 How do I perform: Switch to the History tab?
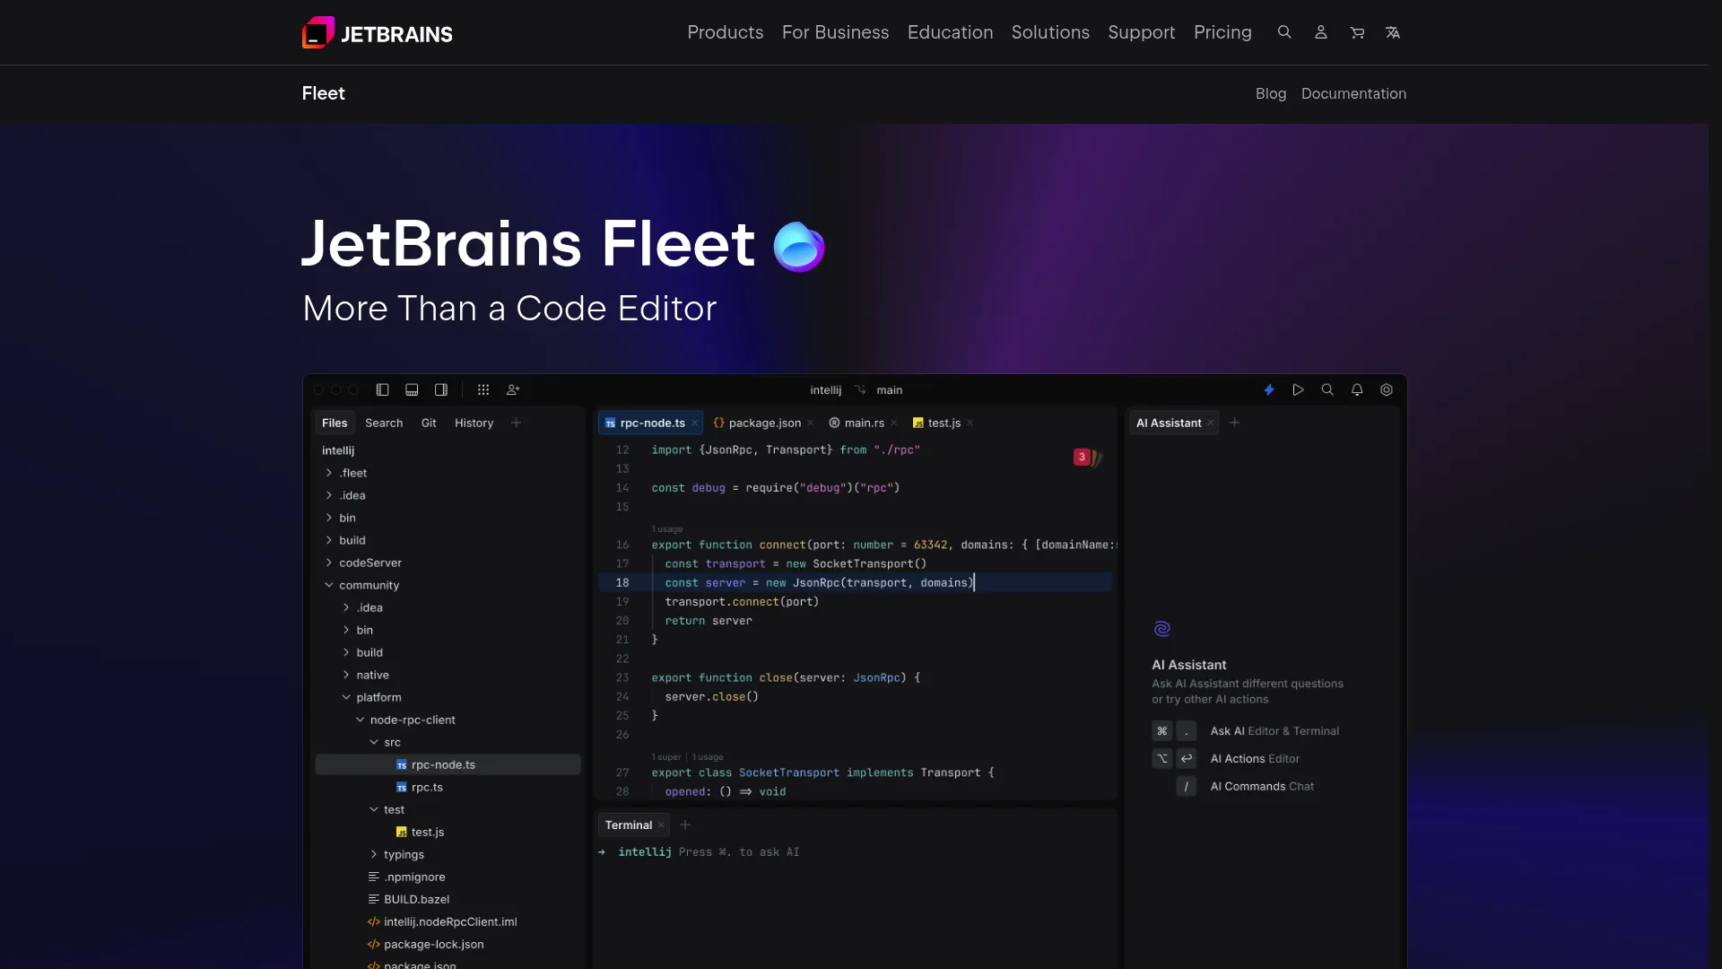pyautogui.click(x=474, y=423)
